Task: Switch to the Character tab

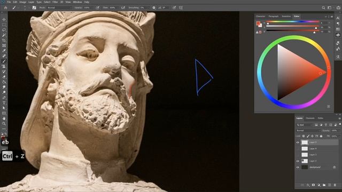Action: 260,17
